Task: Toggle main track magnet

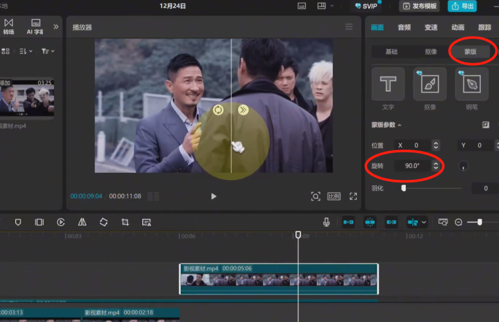Action: tap(348, 222)
